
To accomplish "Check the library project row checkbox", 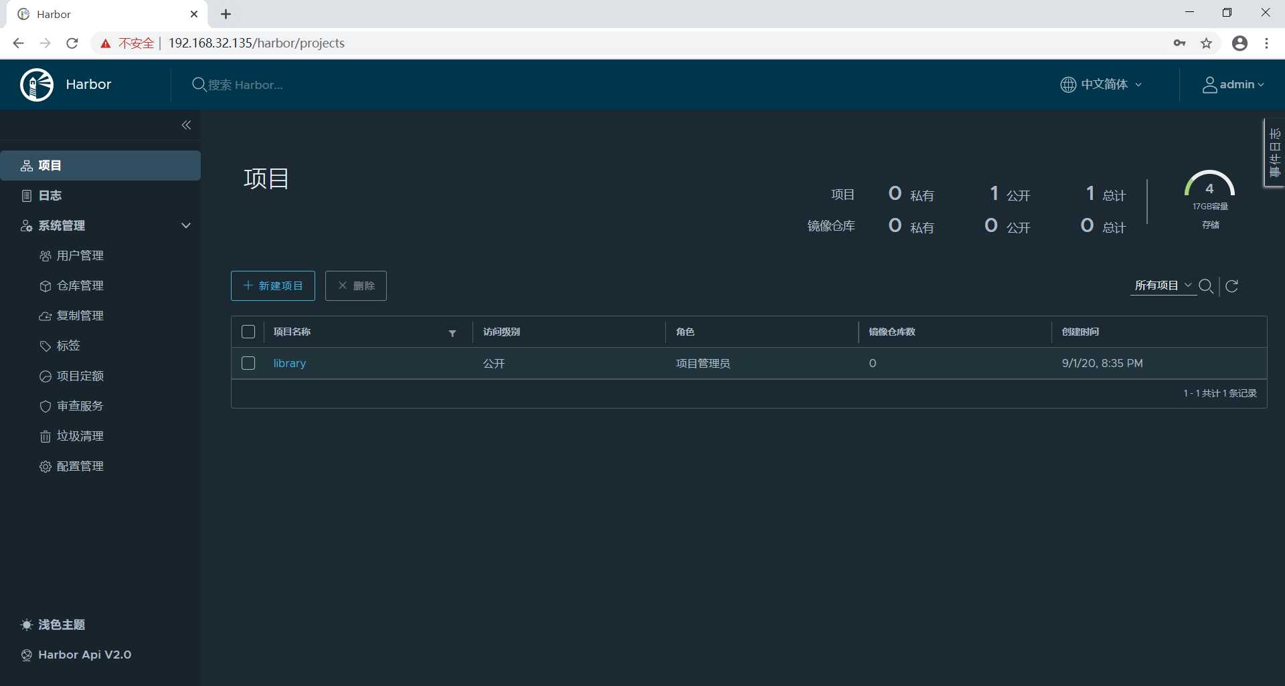I will coord(248,363).
